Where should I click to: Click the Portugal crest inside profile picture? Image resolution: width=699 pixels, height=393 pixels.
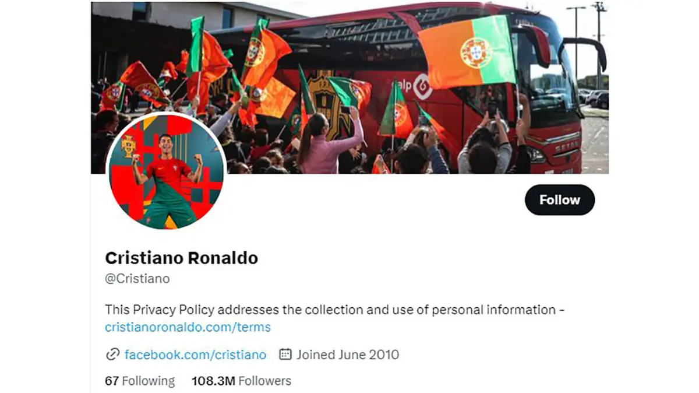click(128, 146)
